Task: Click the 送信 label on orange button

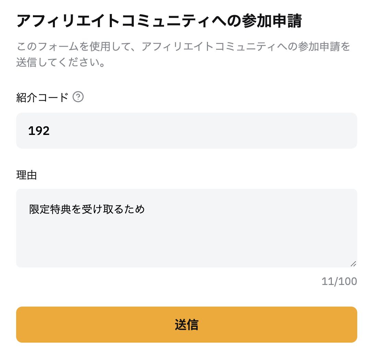Action: (x=186, y=325)
